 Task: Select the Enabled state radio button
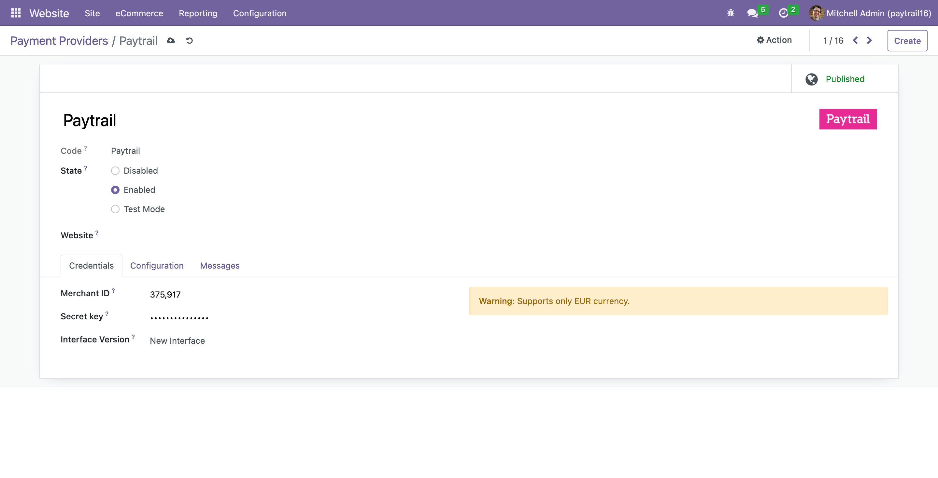point(115,190)
